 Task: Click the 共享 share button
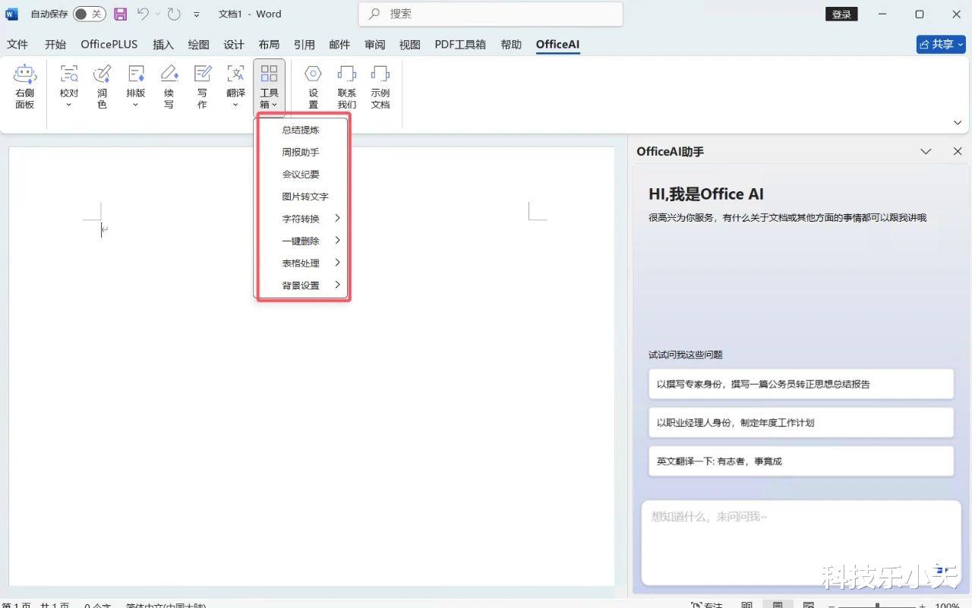tap(941, 44)
